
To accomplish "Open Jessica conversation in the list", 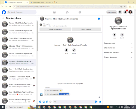I will pyautogui.click(x=18, y=101).
